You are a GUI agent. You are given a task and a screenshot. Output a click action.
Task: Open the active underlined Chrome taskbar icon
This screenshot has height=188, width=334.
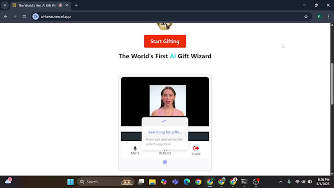point(210,182)
